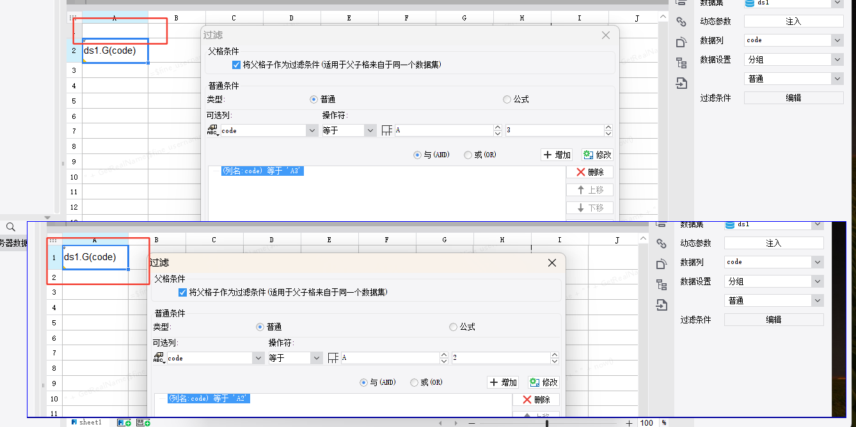
Task: Select 普通 type radio in A2 dialog
Action: [x=260, y=327]
